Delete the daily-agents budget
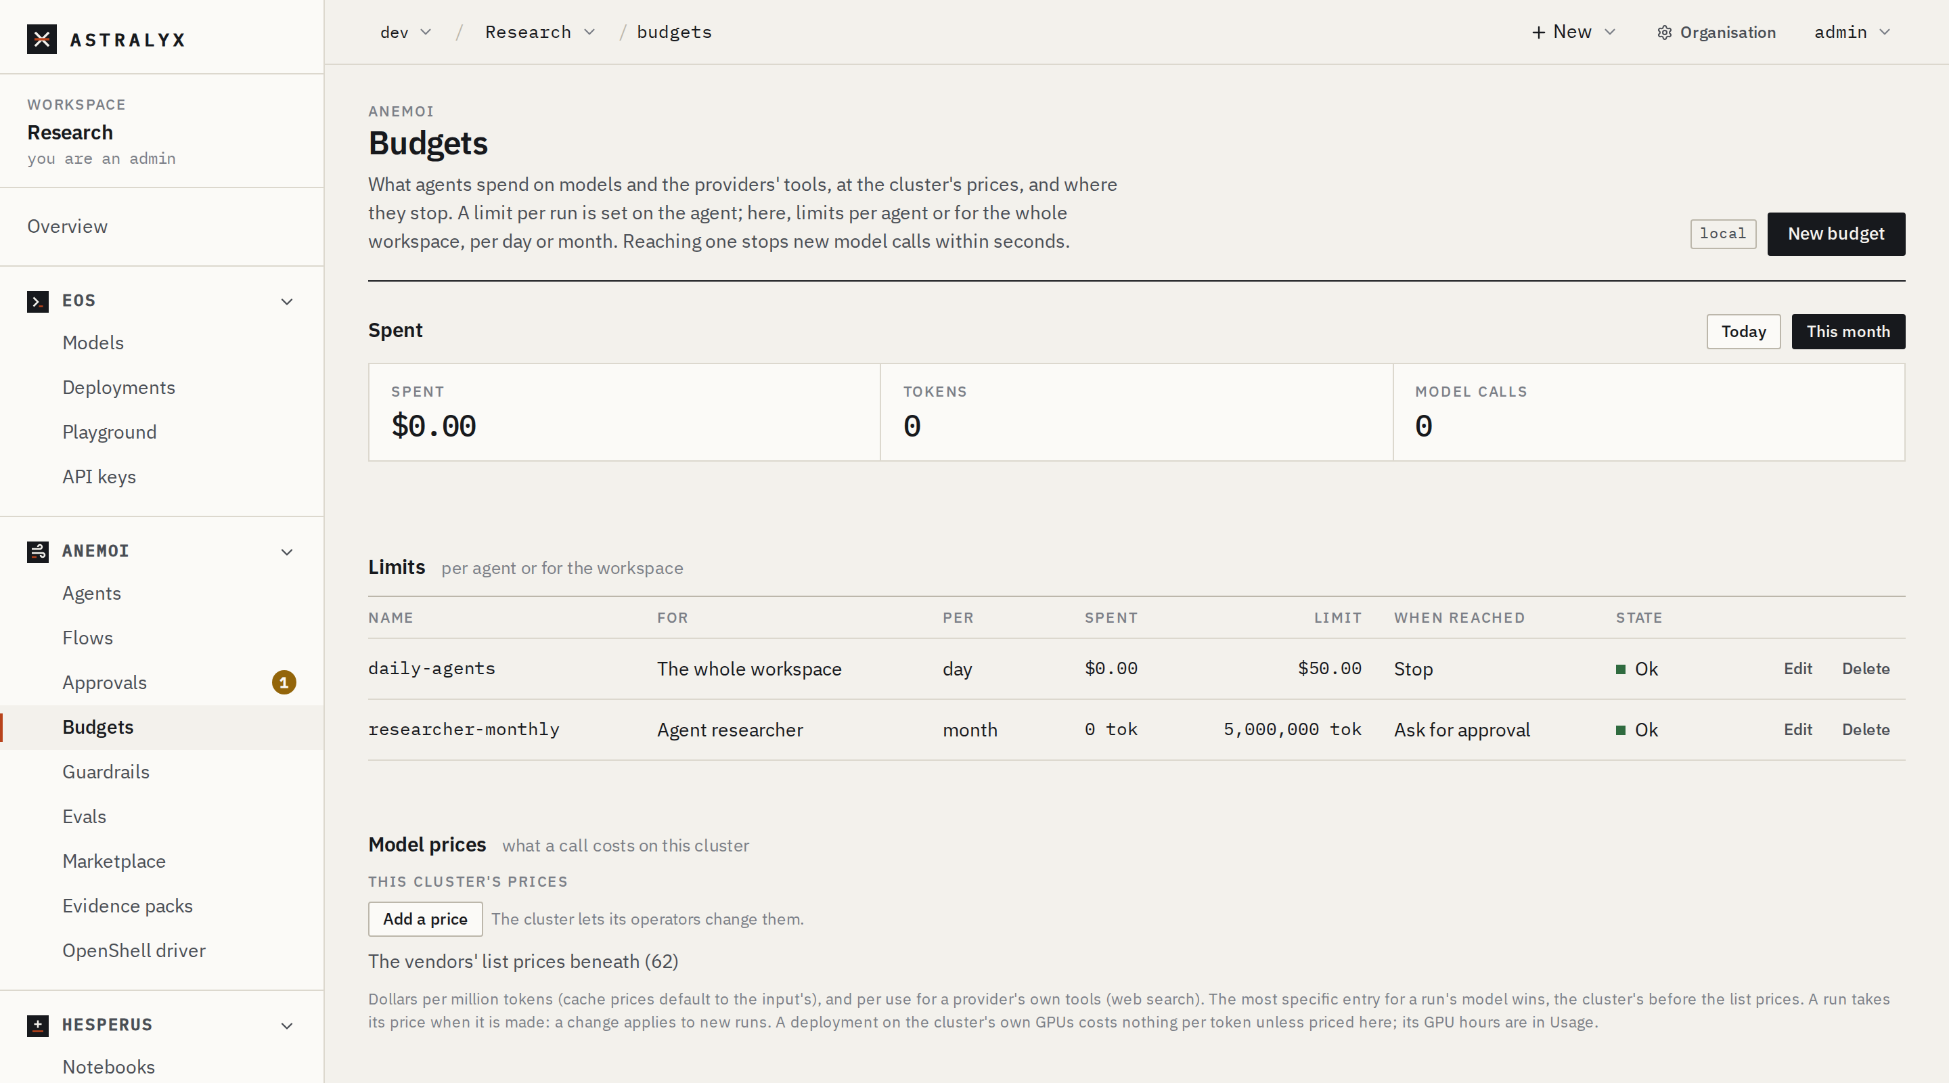Screen dimensions: 1949x1083 click(x=1865, y=668)
